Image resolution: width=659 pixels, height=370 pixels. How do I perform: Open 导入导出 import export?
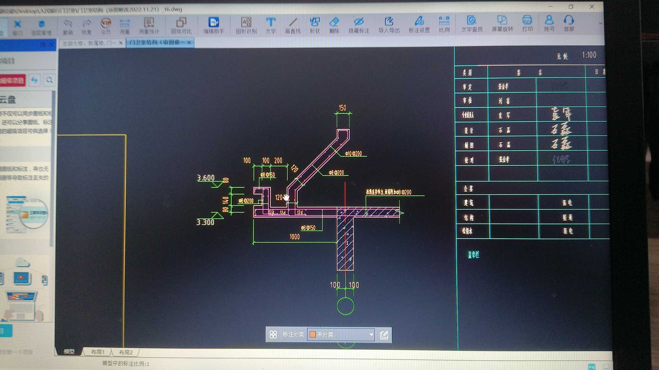pyautogui.click(x=389, y=25)
